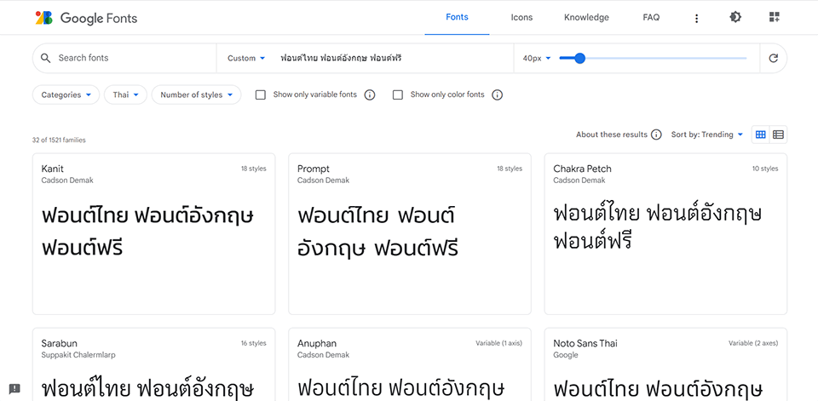This screenshot has width=818, height=401.
Task: Click Google designer label under Noto Sans Thai
Action: (x=566, y=355)
